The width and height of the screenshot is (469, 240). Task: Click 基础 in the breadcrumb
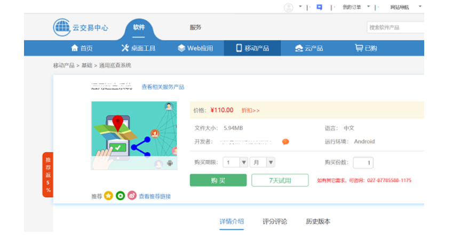pos(87,66)
